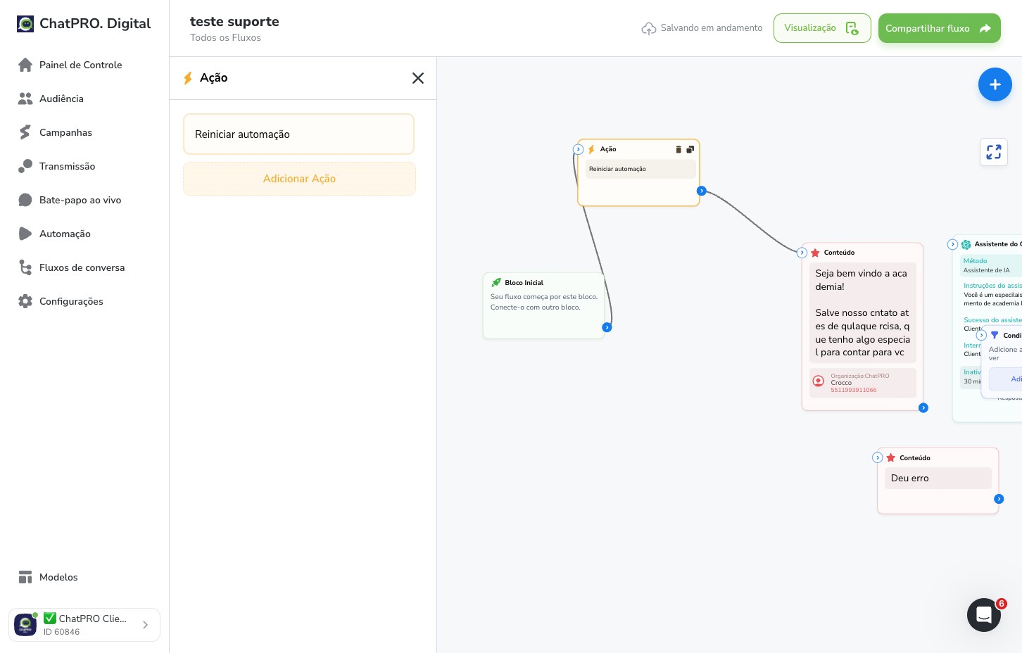Viewport: 1022px width, 653px height.
Task: Close the Ação side panel
Action: [418, 78]
